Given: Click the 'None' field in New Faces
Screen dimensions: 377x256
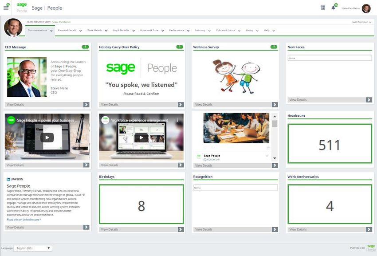Looking at the screenshot, I should coord(330,58).
